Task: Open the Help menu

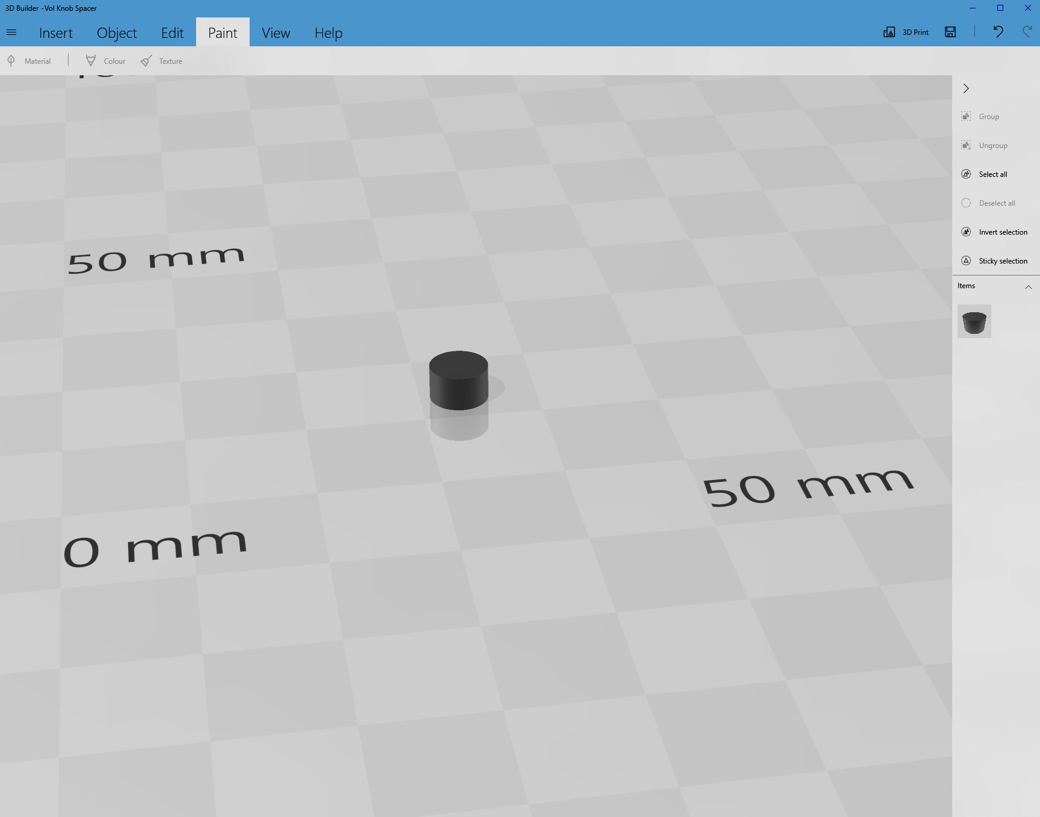Action: 328,33
